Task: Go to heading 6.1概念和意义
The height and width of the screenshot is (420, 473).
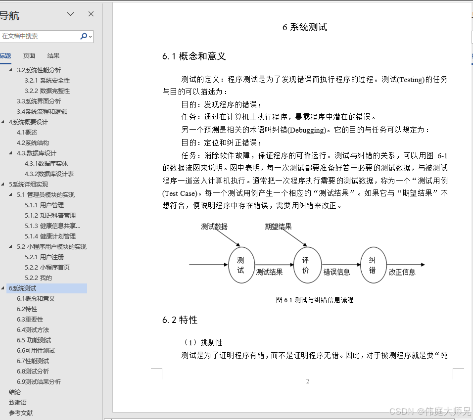Action: point(36,299)
